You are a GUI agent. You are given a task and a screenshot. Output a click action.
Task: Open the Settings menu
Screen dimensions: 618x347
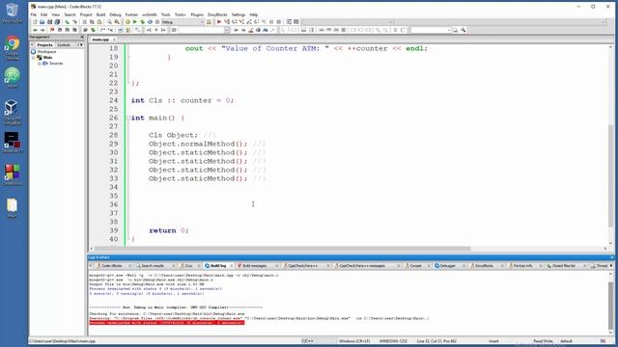pyautogui.click(x=239, y=14)
